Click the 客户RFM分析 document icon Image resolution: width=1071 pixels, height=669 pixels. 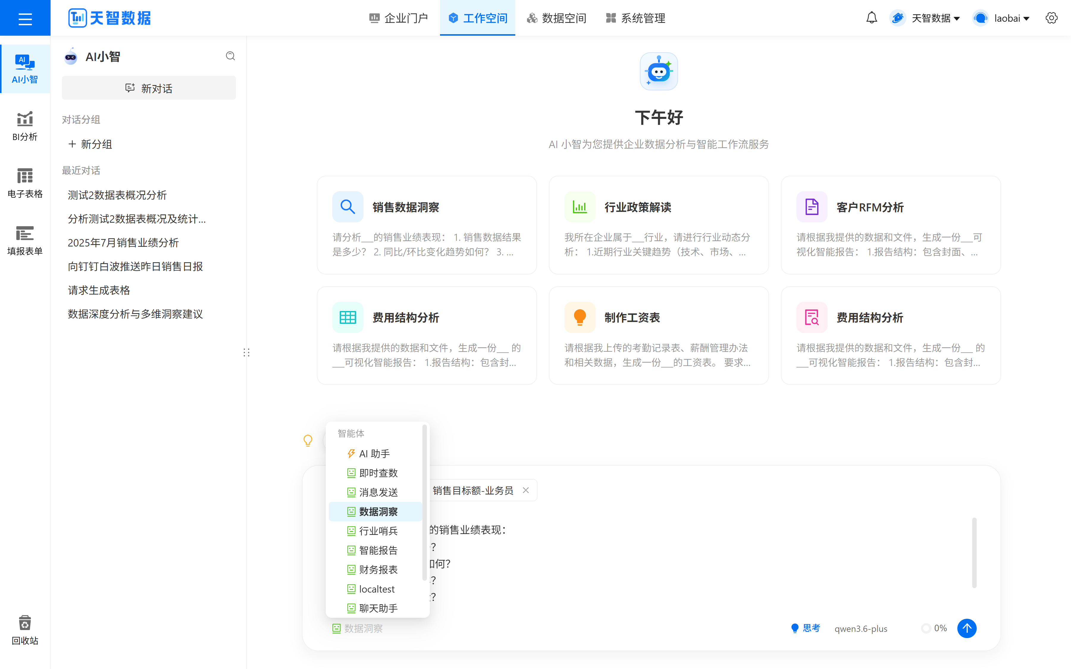pos(812,207)
